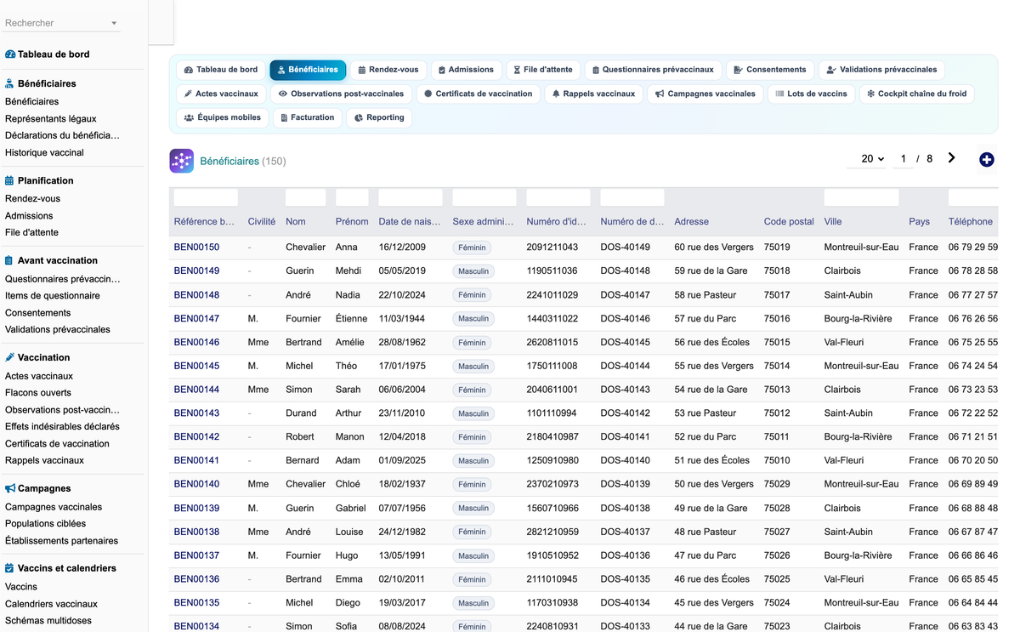Open Questionnaires prévaccinaux tab
This screenshot has height=632, width=1020.
click(x=653, y=70)
